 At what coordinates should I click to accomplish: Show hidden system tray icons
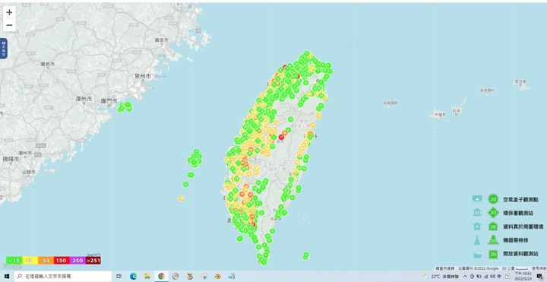tap(466, 277)
